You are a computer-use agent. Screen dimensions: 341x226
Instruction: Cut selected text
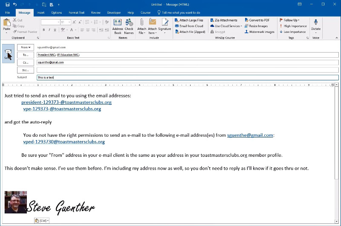point(17,20)
